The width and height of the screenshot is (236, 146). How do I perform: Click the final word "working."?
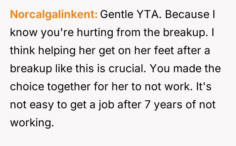pos(31,123)
